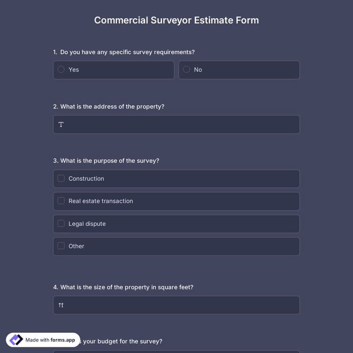The image size is (353, 353).
Task: Click the purpose of the survey question
Action: tap(110, 161)
